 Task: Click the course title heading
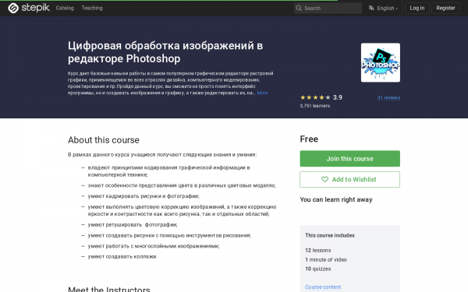click(x=165, y=52)
